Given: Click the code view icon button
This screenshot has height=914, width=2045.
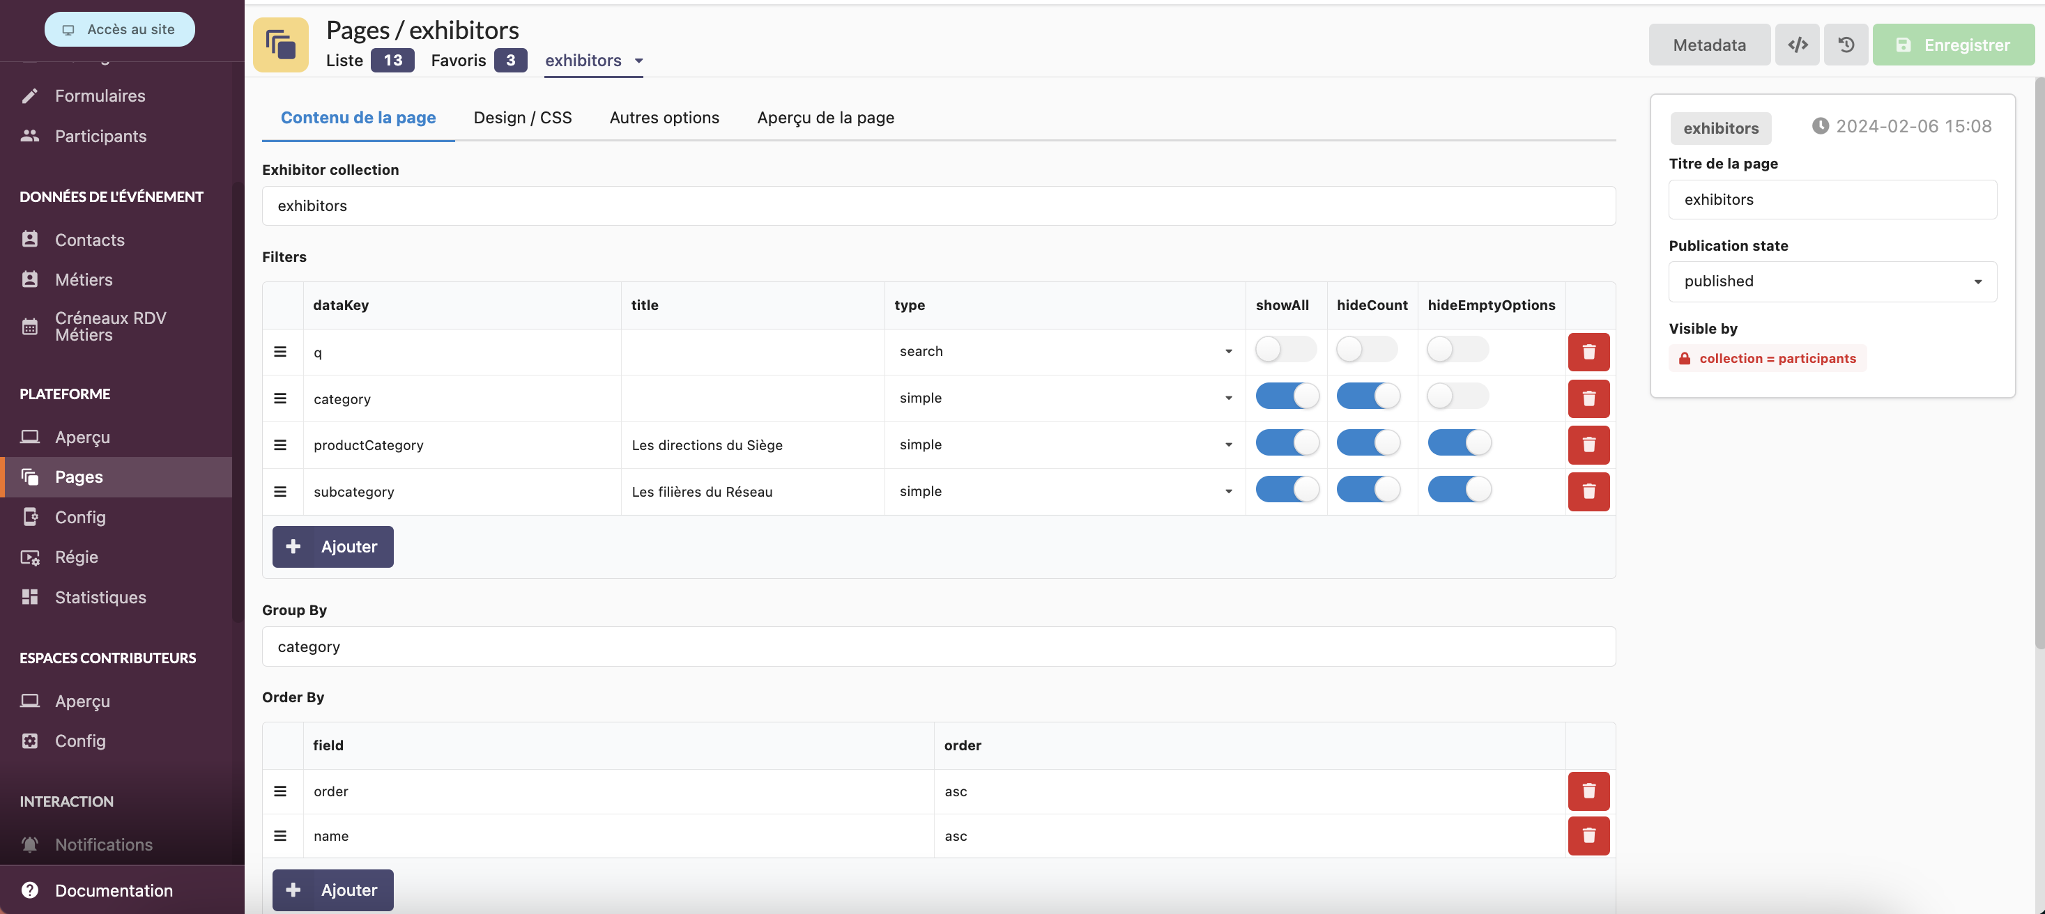Looking at the screenshot, I should point(1798,45).
